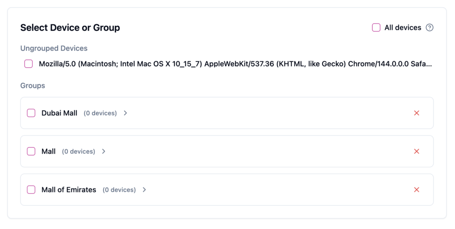This screenshot has width=455, height=229.
Task: Click the Dubai Mall device count text
Action: point(100,113)
